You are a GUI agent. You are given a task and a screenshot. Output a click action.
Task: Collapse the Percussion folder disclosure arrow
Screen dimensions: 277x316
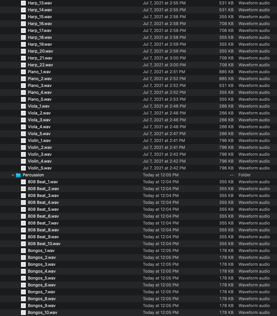click(13, 175)
